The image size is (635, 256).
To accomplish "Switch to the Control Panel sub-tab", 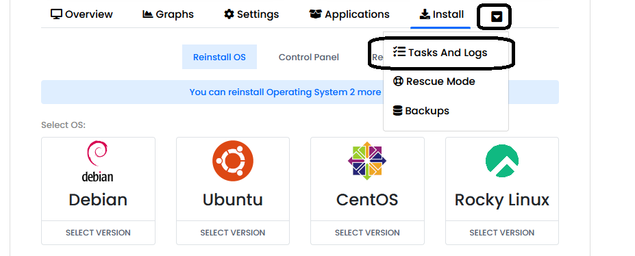I will tap(308, 57).
